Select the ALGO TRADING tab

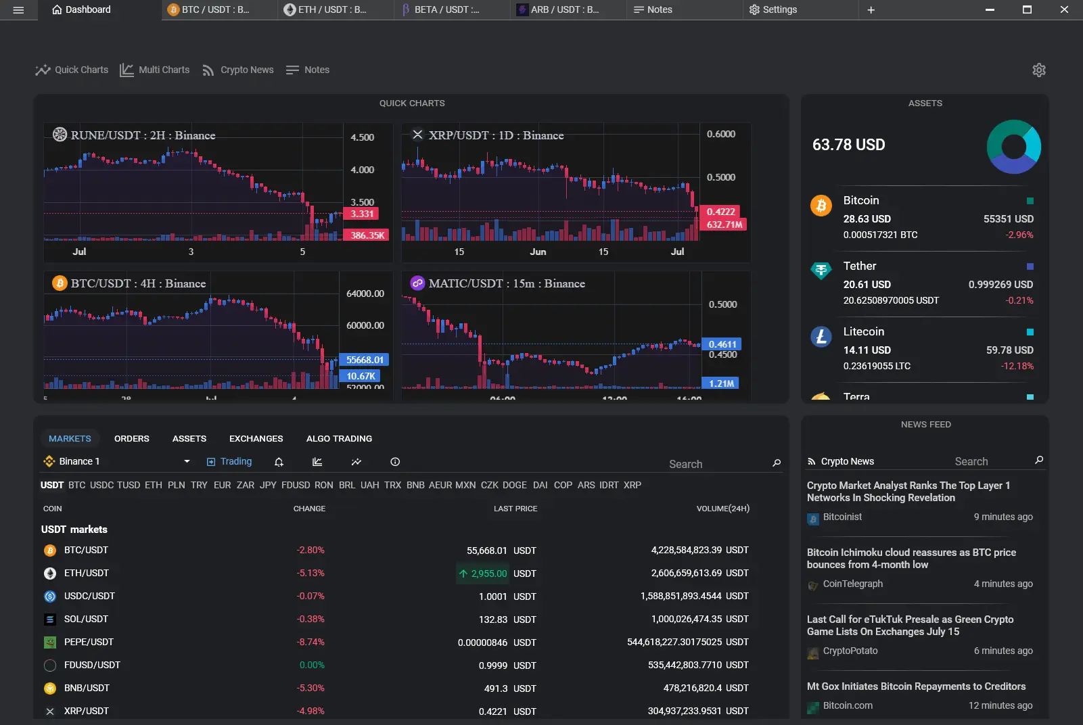click(x=339, y=439)
